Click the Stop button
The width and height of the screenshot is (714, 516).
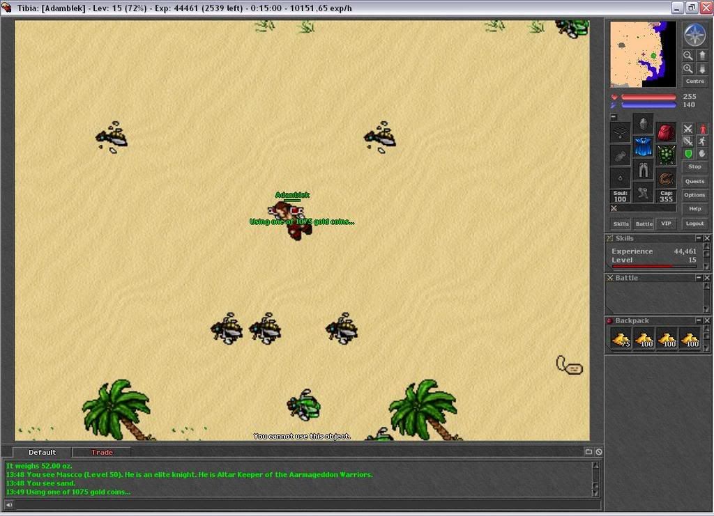point(695,167)
